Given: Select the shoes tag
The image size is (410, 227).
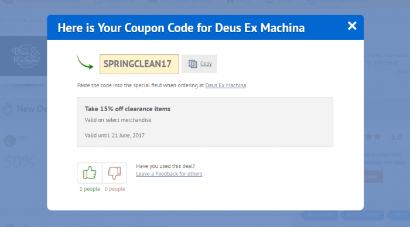Looking at the screenshot, I should [398, 215].
